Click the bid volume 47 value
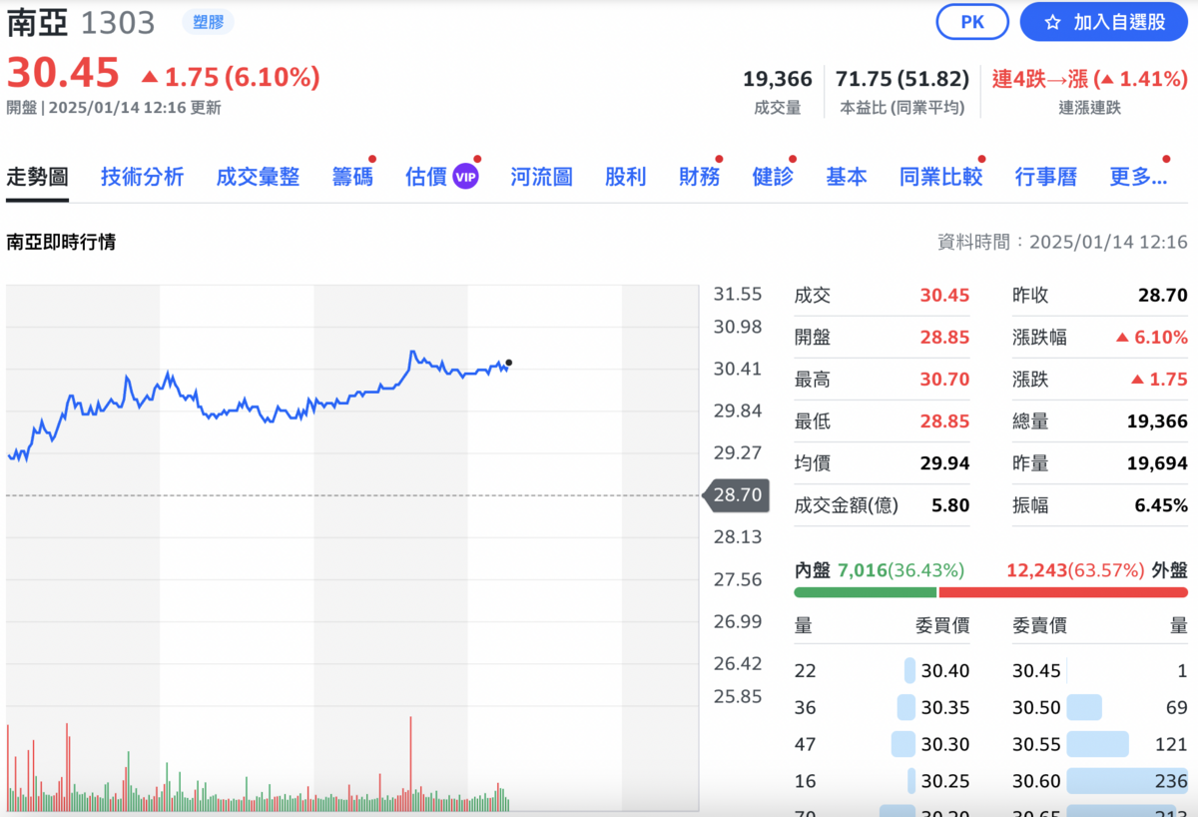 point(806,745)
